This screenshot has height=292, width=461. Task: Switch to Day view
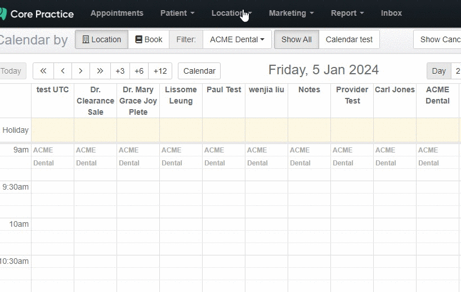pos(438,71)
